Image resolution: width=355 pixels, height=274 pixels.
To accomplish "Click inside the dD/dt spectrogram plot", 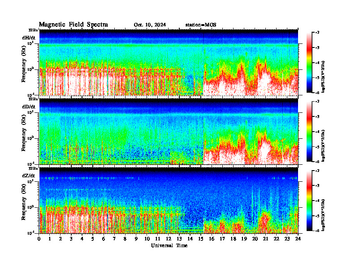I will pyautogui.click(x=169, y=132).
